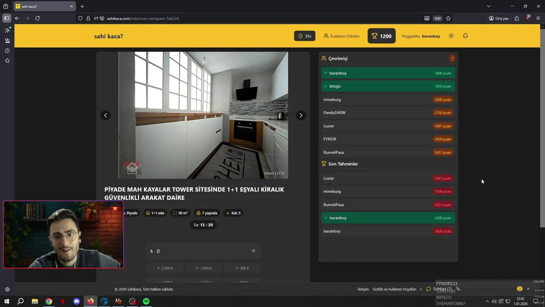Select mineburg in the Çevrimiçi list
545x307 pixels.
(388, 99)
